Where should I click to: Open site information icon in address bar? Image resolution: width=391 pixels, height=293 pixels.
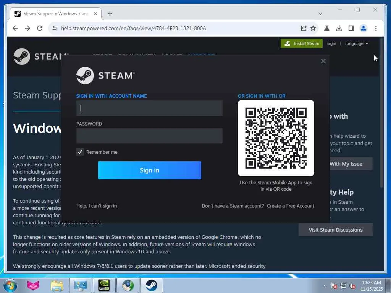[55, 28]
